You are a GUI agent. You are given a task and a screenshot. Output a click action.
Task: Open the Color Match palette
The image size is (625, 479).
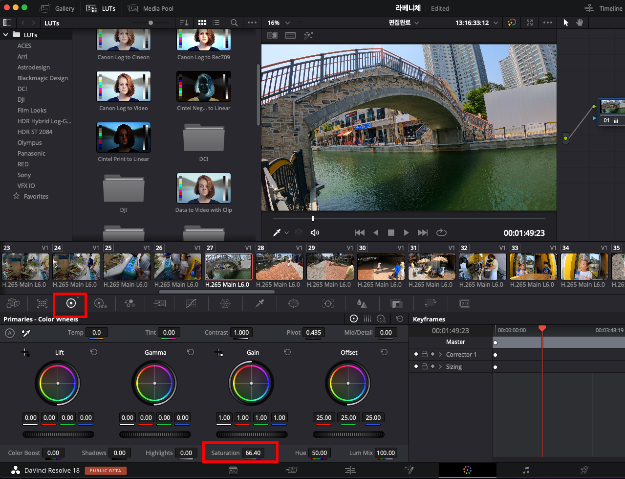(x=43, y=304)
